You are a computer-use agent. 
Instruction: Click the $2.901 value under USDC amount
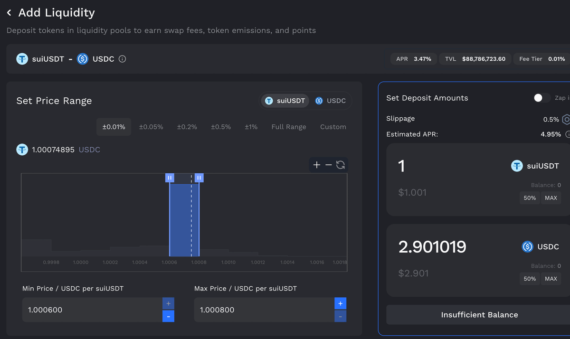coord(413,273)
